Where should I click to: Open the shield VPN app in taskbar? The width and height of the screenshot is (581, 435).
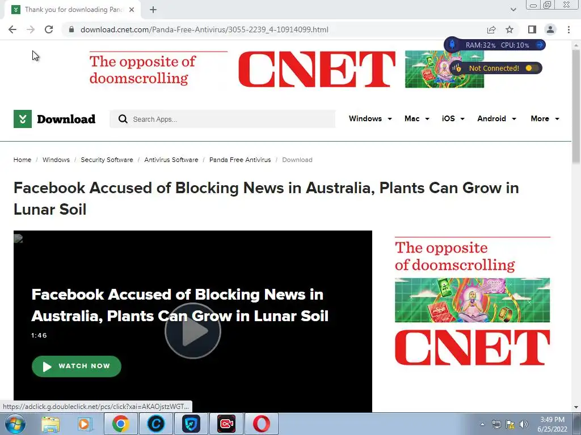point(191,424)
